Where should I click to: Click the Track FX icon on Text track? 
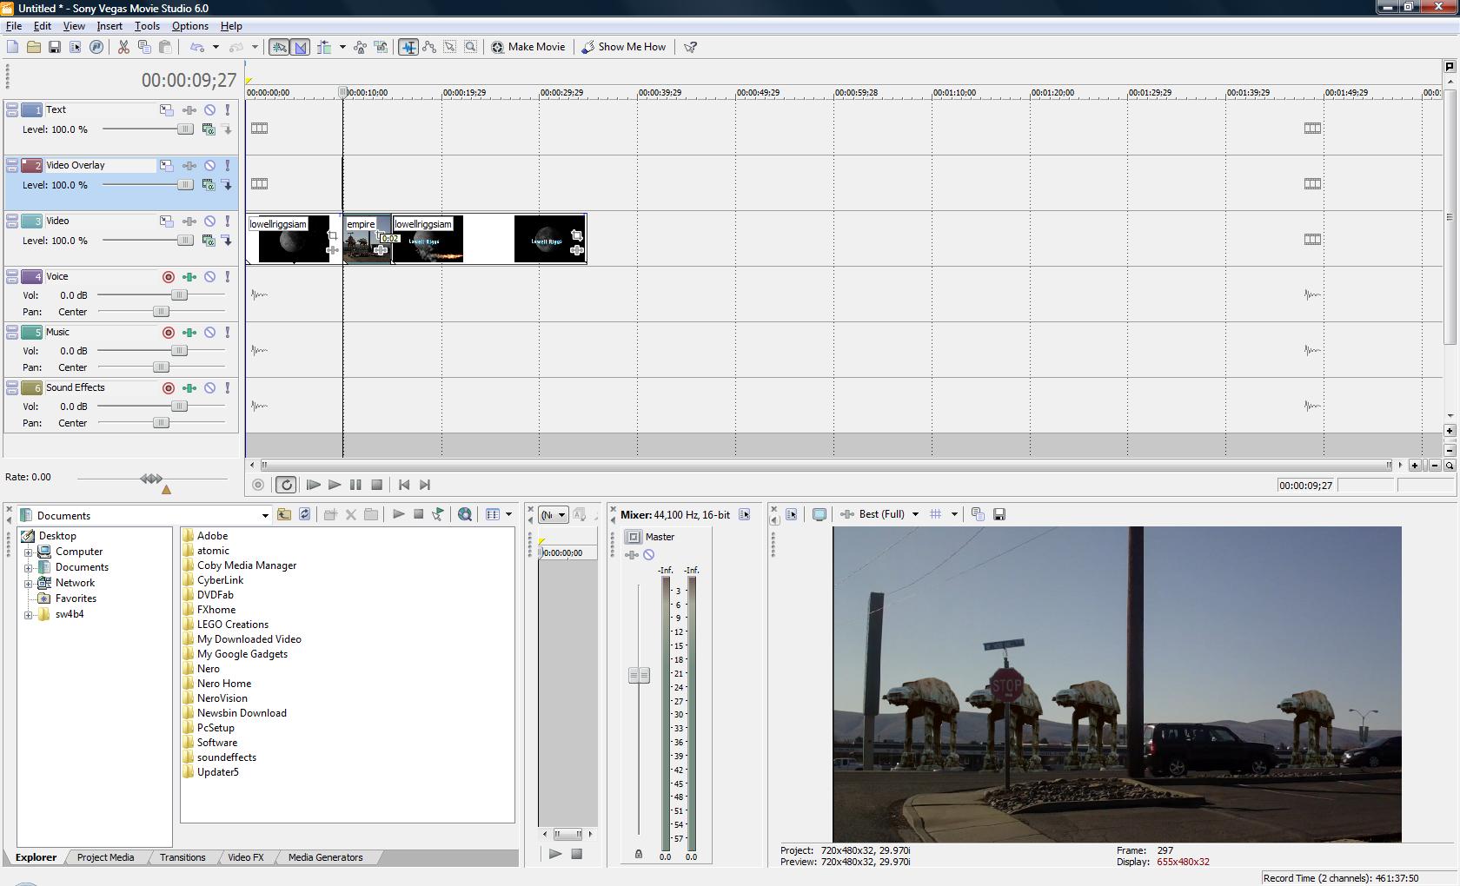click(x=189, y=110)
